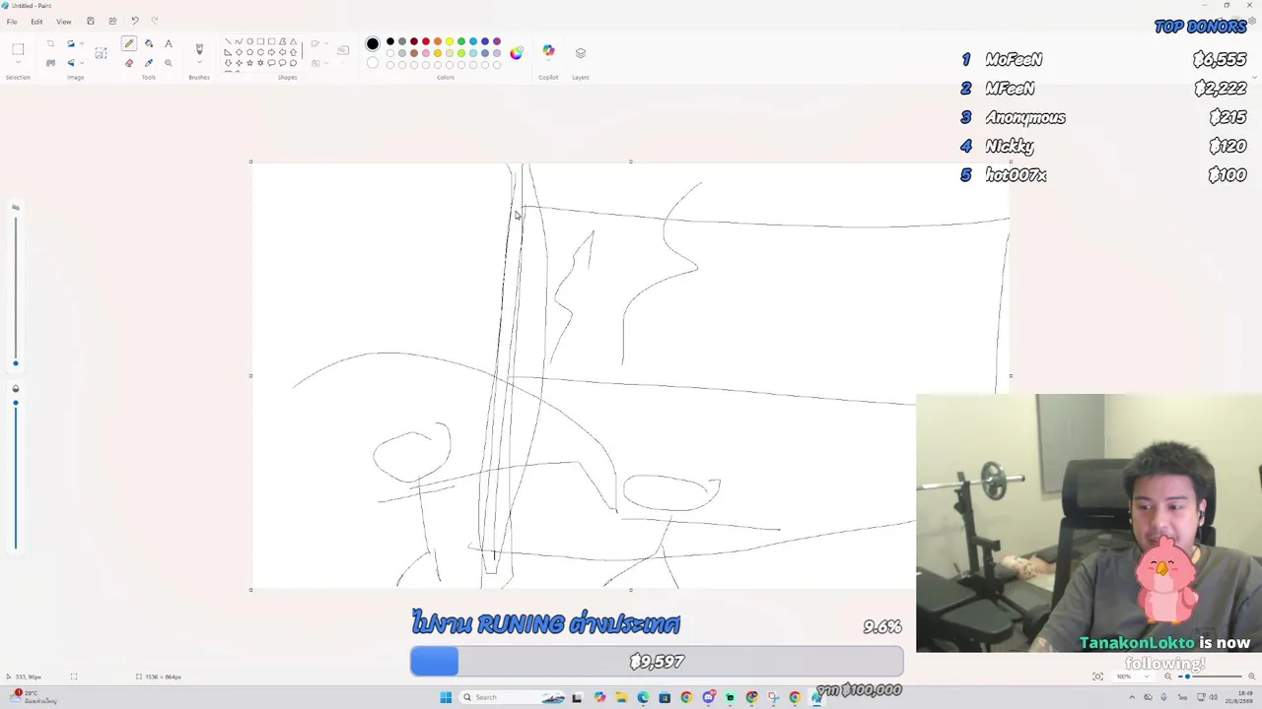Viewport: 1262px width, 709px height.
Task: Select the Fill bucket tool
Action: tap(149, 43)
